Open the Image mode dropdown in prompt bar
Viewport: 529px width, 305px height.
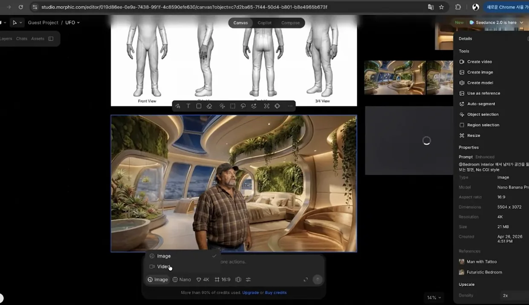coord(158,279)
